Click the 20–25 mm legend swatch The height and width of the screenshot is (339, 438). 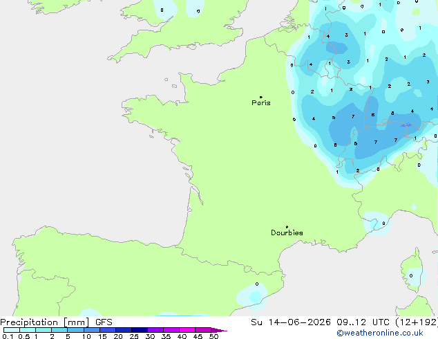pos(124,330)
